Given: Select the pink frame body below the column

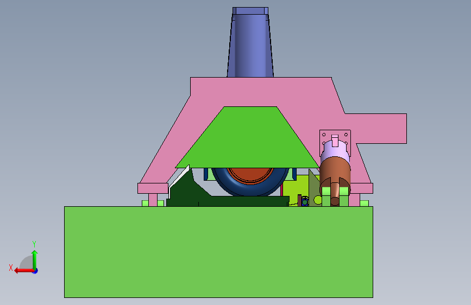Looking at the screenshot, I should click(x=255, y=92).
